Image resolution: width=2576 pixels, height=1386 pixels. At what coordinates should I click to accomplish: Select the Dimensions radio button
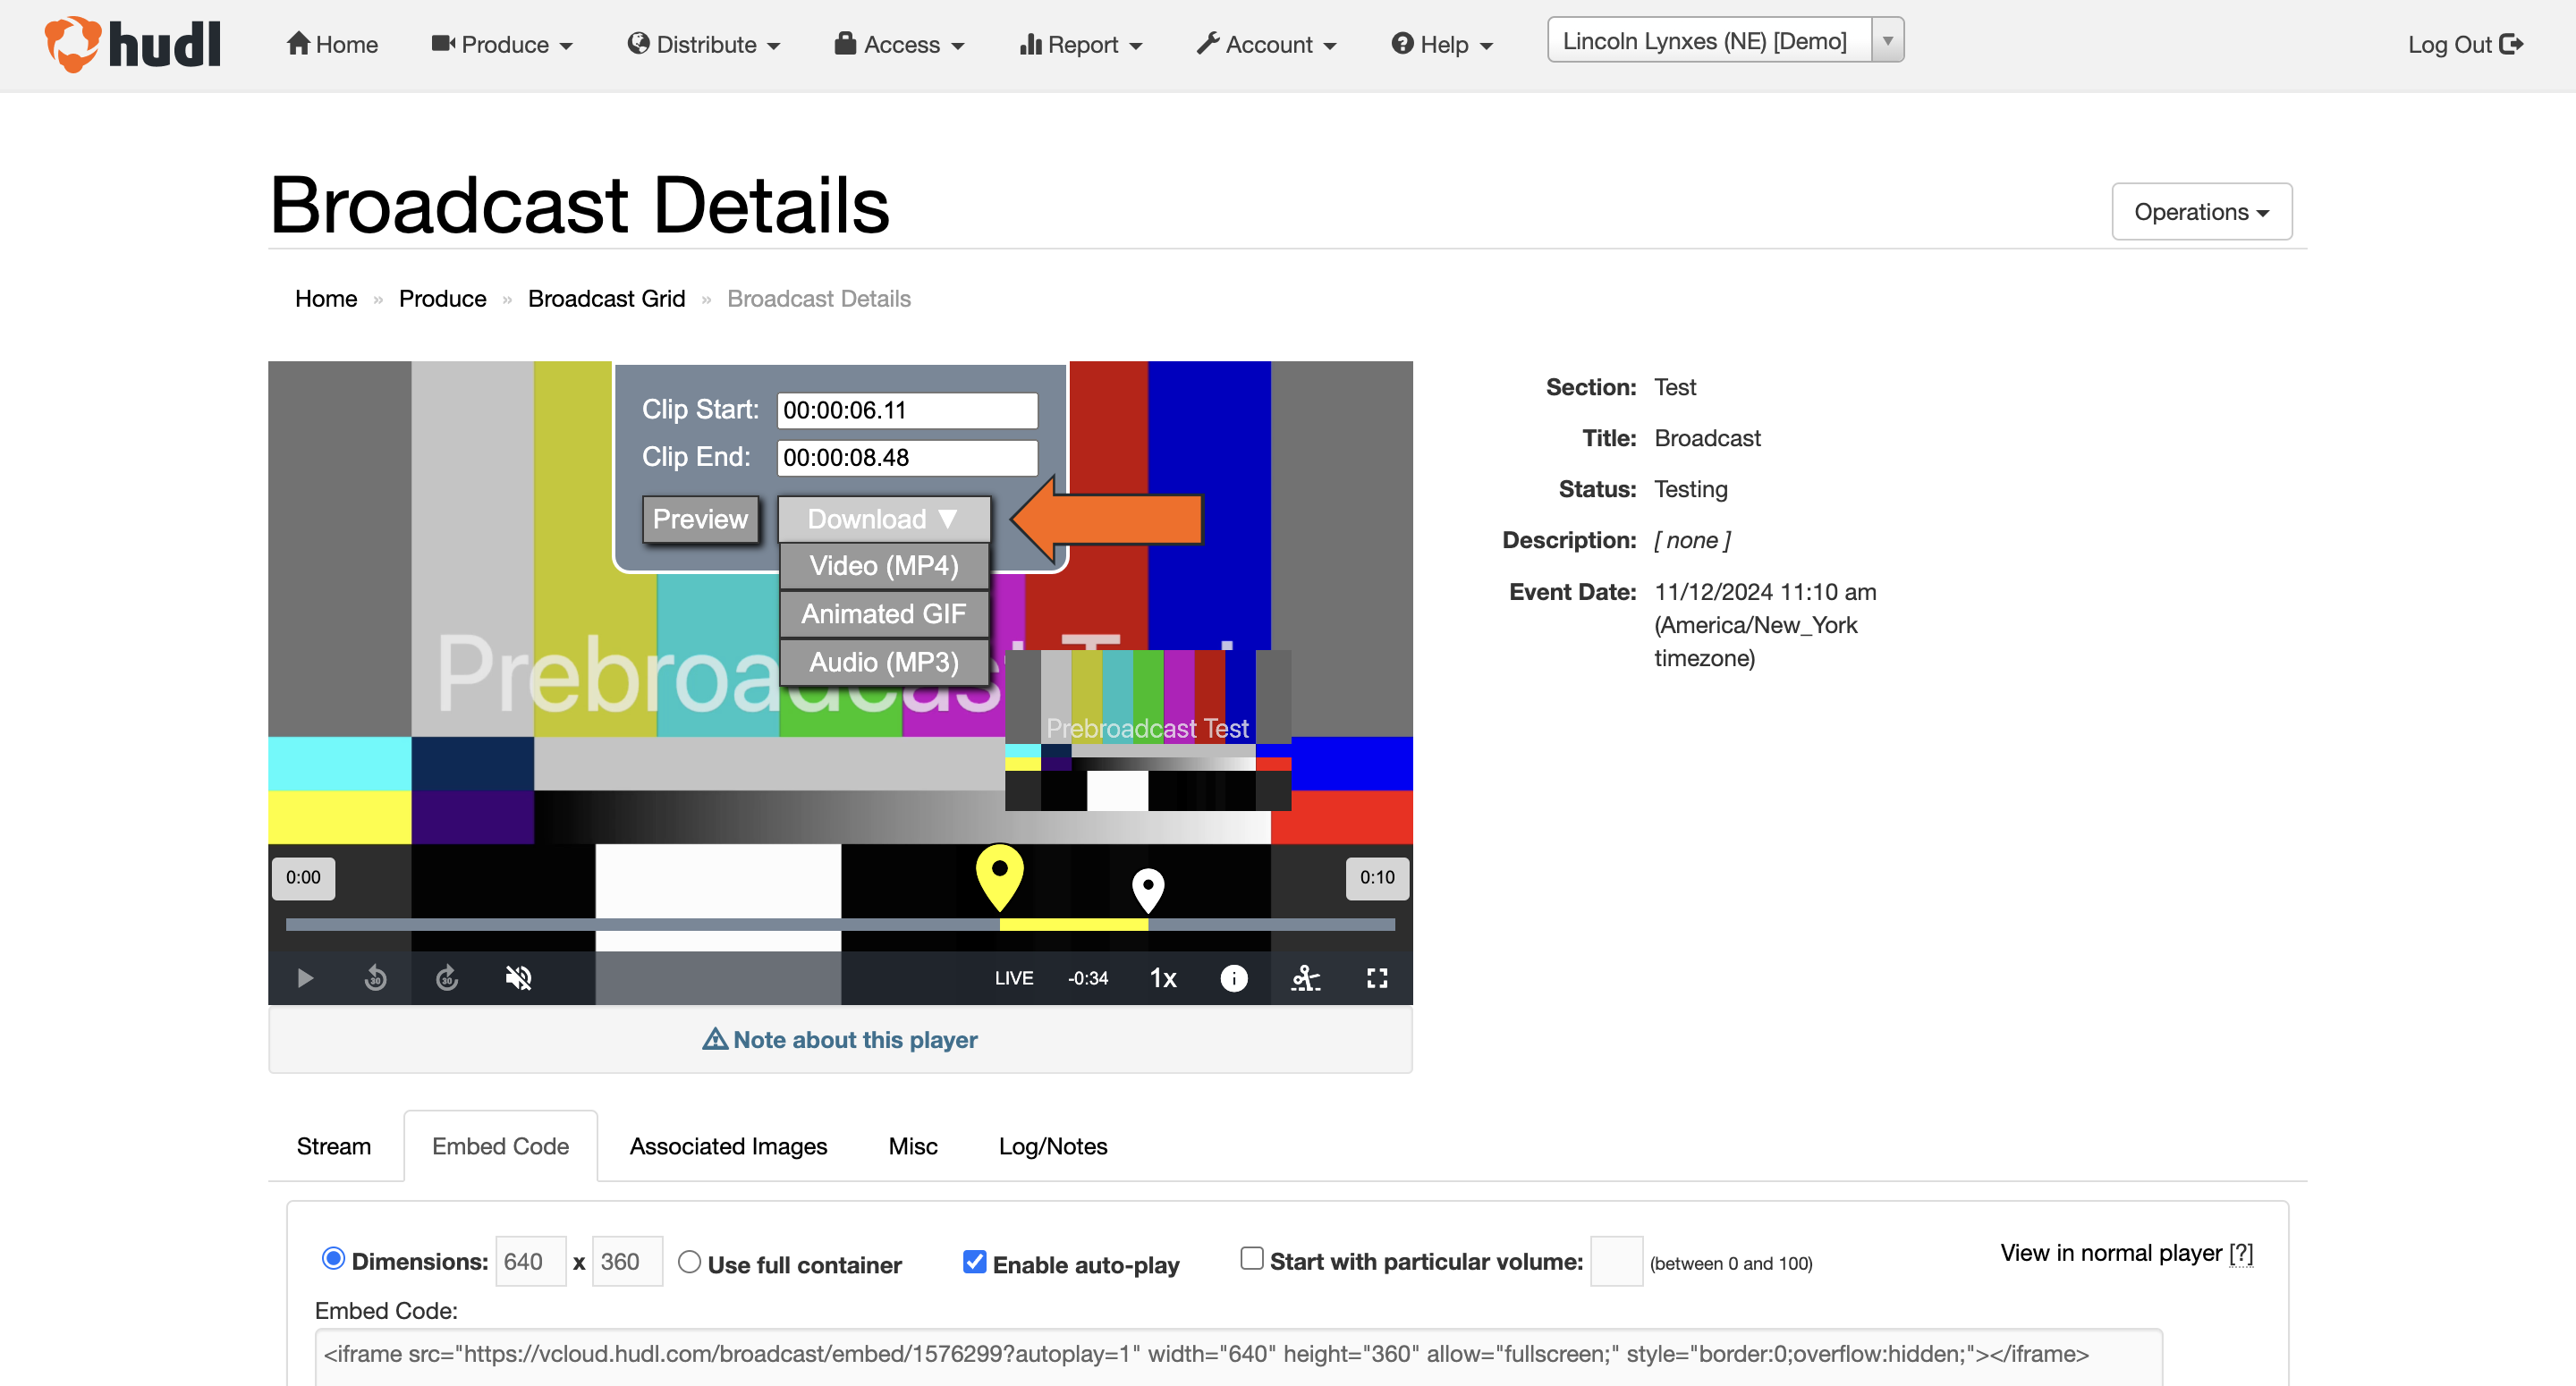tap(333, 1258)
